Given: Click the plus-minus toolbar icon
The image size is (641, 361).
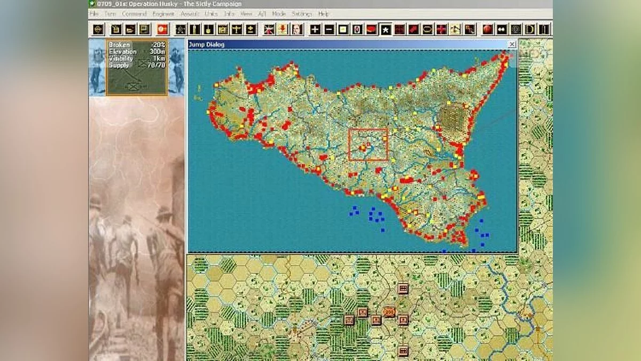Looking at the screenshot, I should (x=250, y=29).
